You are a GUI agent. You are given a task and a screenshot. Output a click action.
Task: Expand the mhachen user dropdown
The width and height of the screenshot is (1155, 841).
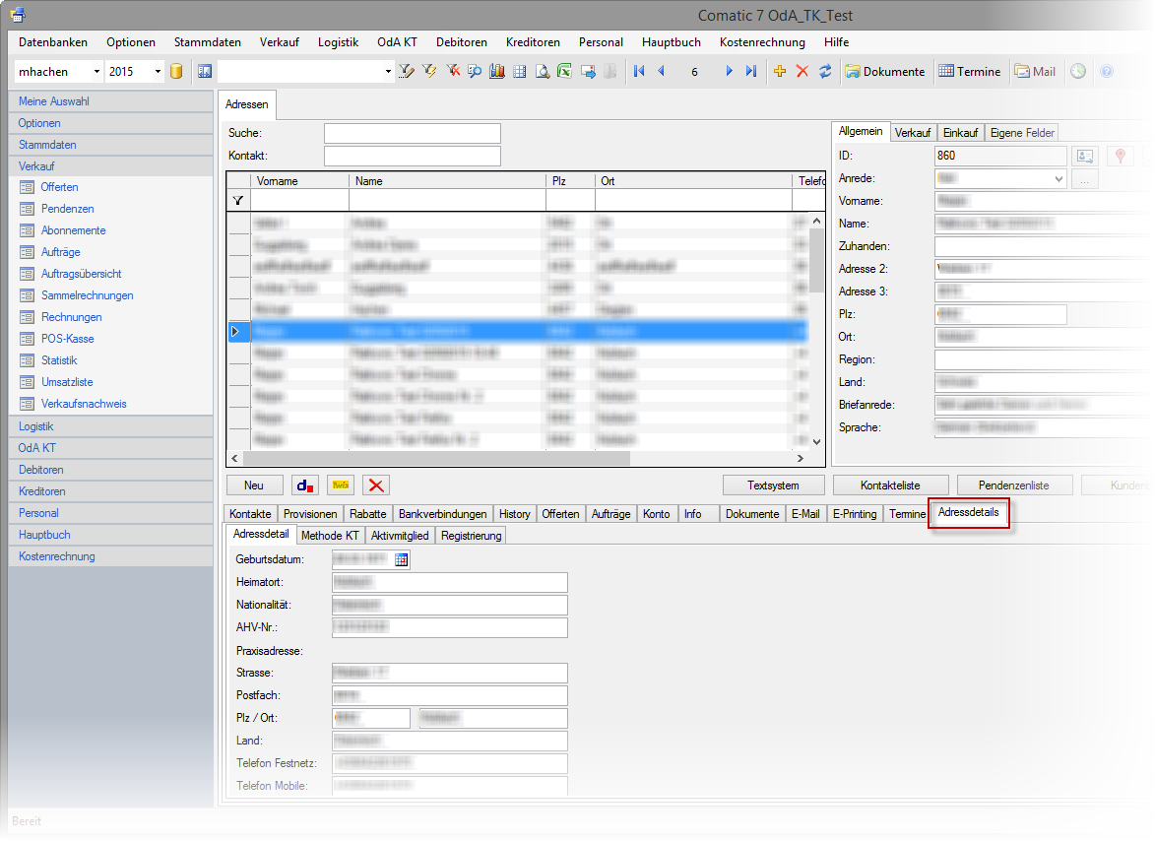[x=96, y=72]
